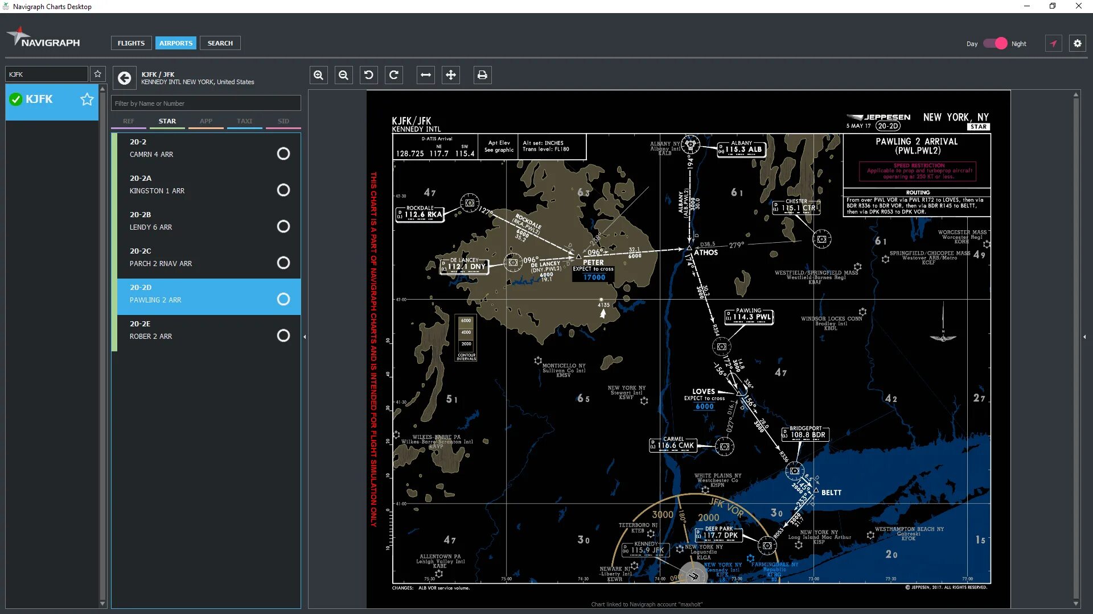Click the CHESTER 115.1 CTR VOR box
The height and width of the screenshot is (614, 1093).
[x=796, y=207]
